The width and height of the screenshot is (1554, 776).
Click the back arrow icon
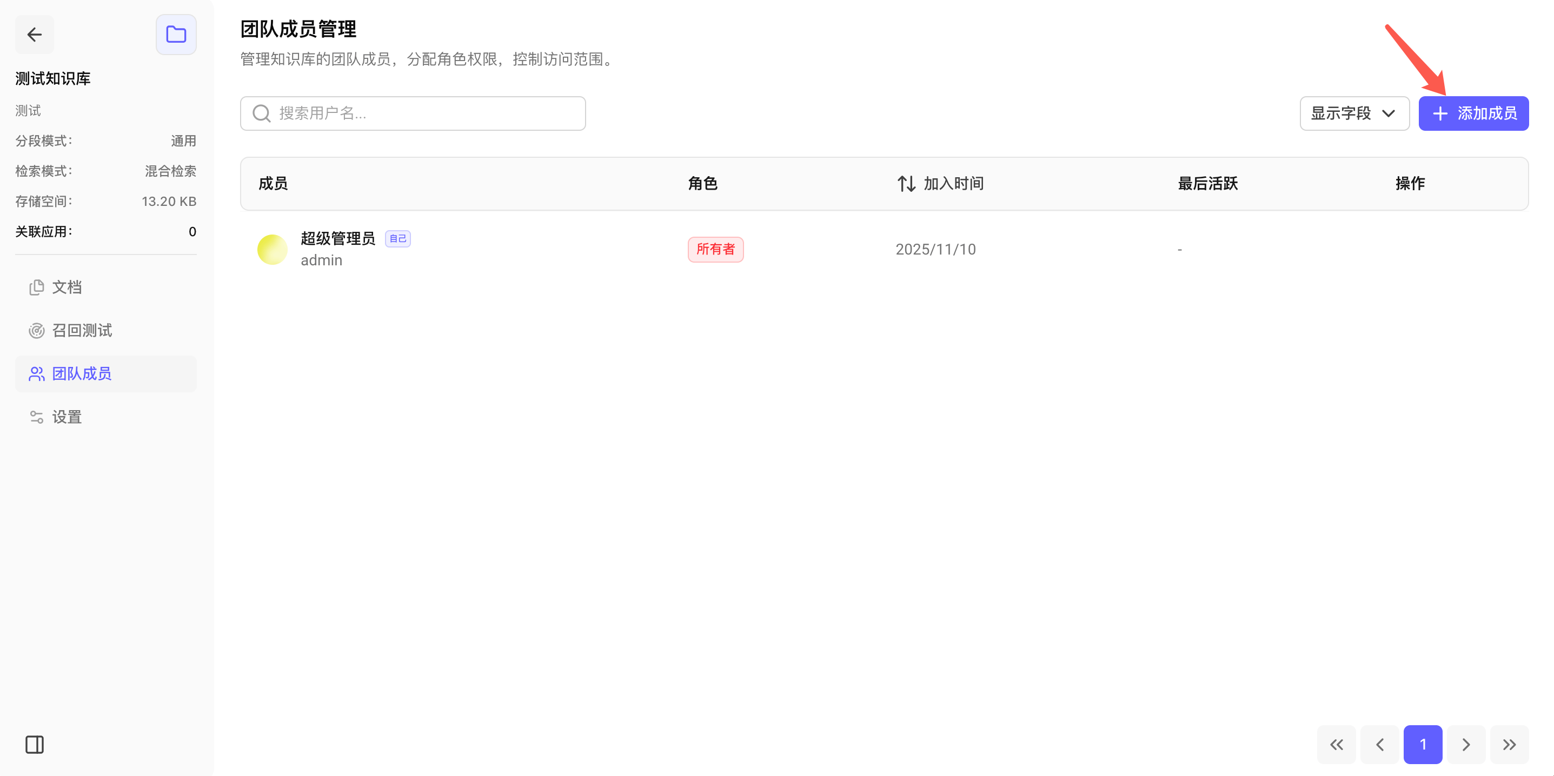click(x=35, y=35)
